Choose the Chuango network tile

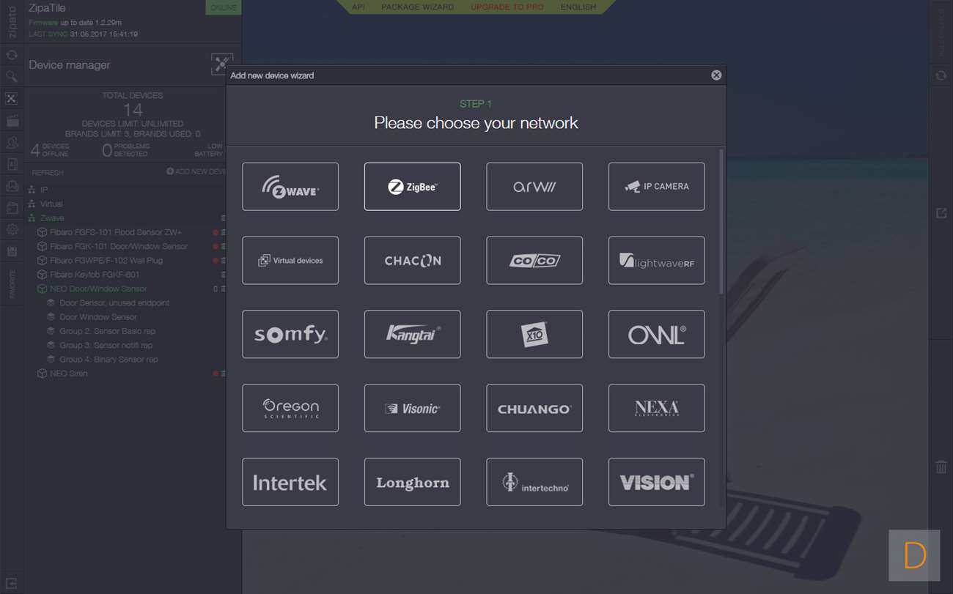534,408
